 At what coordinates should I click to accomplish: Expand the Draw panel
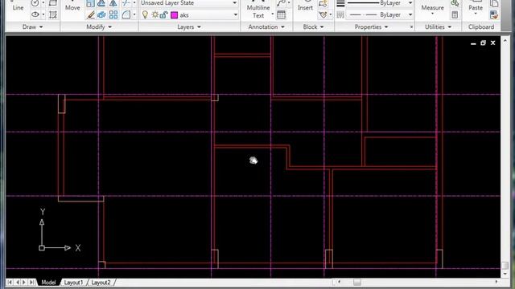(32, 26)
